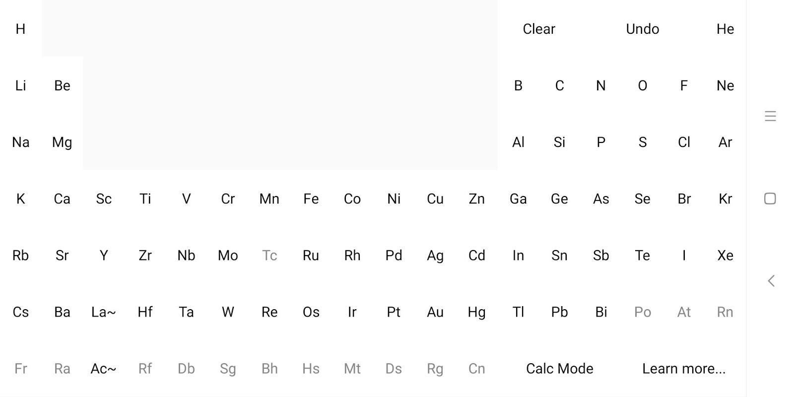Choose the Fe iron element
794x397 pixels.
pos(311,199)
